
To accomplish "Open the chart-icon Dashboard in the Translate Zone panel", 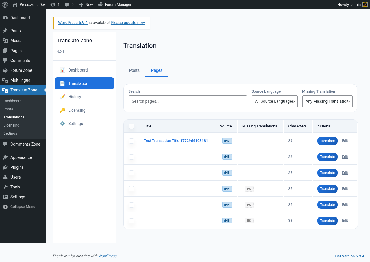I will [84, 70].
